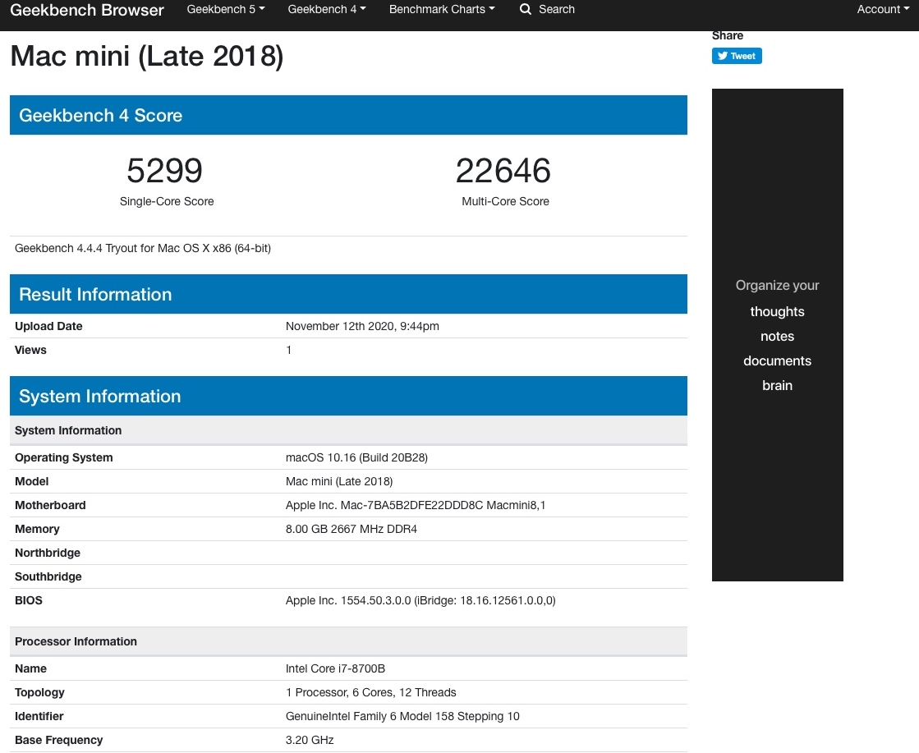The image size is (919, 753).
Task: Click the Result Information section header
Action: [x=348, y=294]
